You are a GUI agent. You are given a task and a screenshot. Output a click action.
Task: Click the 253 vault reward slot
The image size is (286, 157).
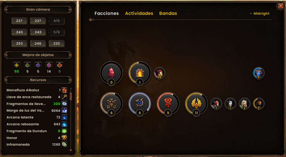coord(19,43)
